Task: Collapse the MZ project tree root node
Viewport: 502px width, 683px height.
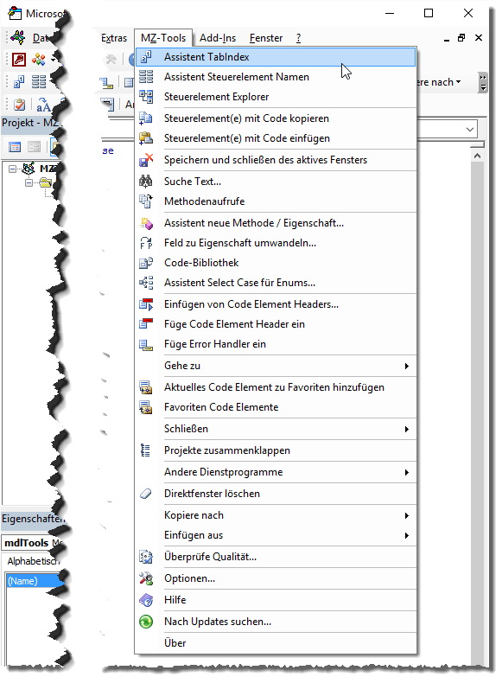Action: [x=12, y=169]
